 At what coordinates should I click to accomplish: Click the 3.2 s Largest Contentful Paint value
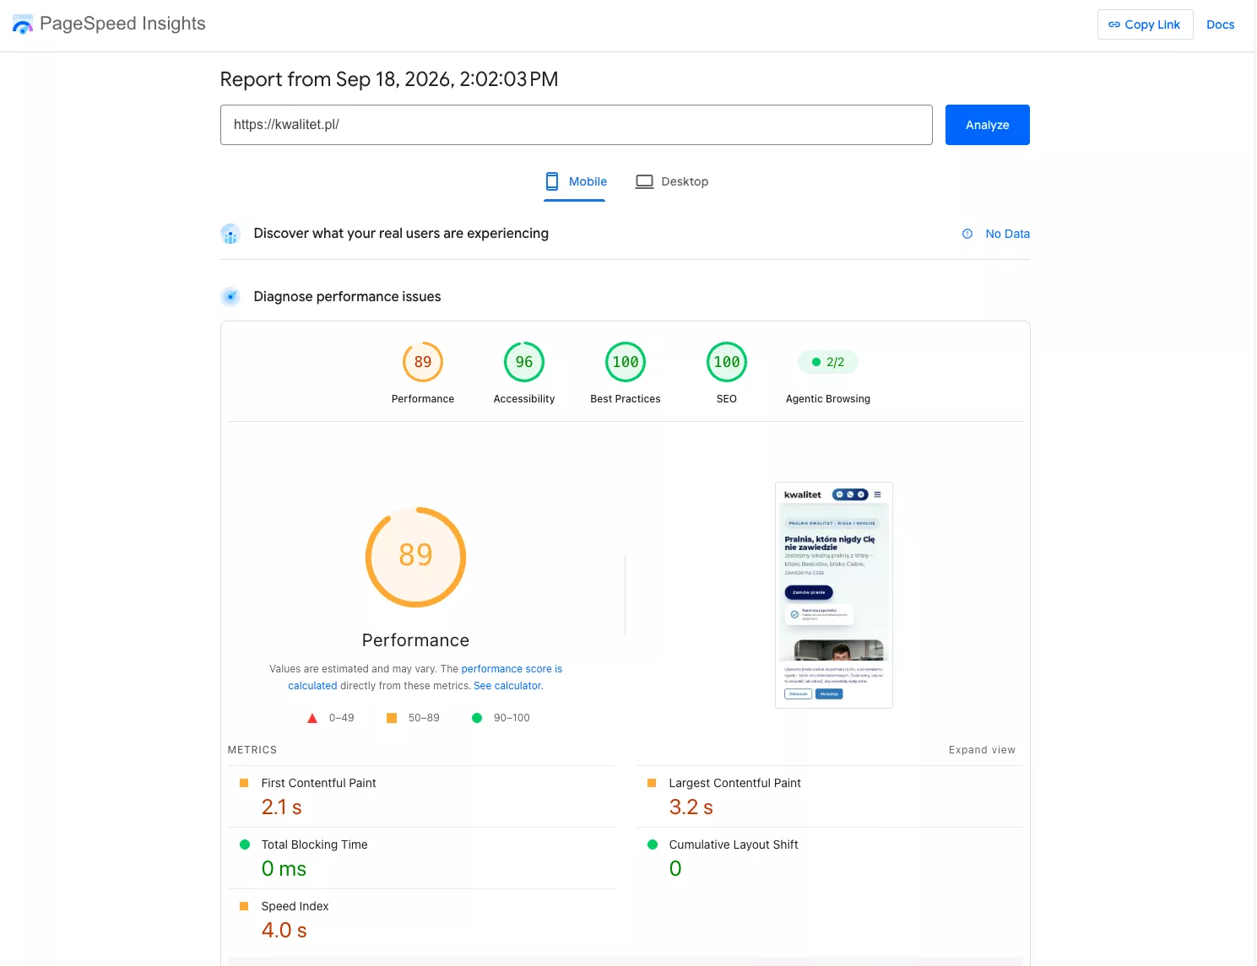click(691, 807)
